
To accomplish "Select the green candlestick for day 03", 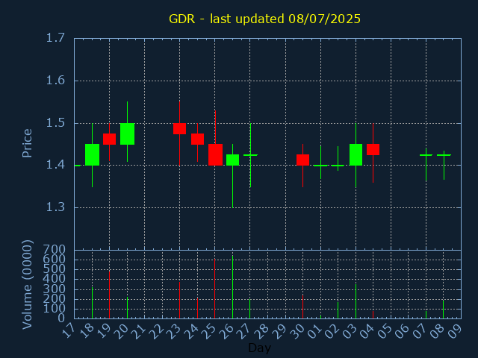I will (356, 154).
